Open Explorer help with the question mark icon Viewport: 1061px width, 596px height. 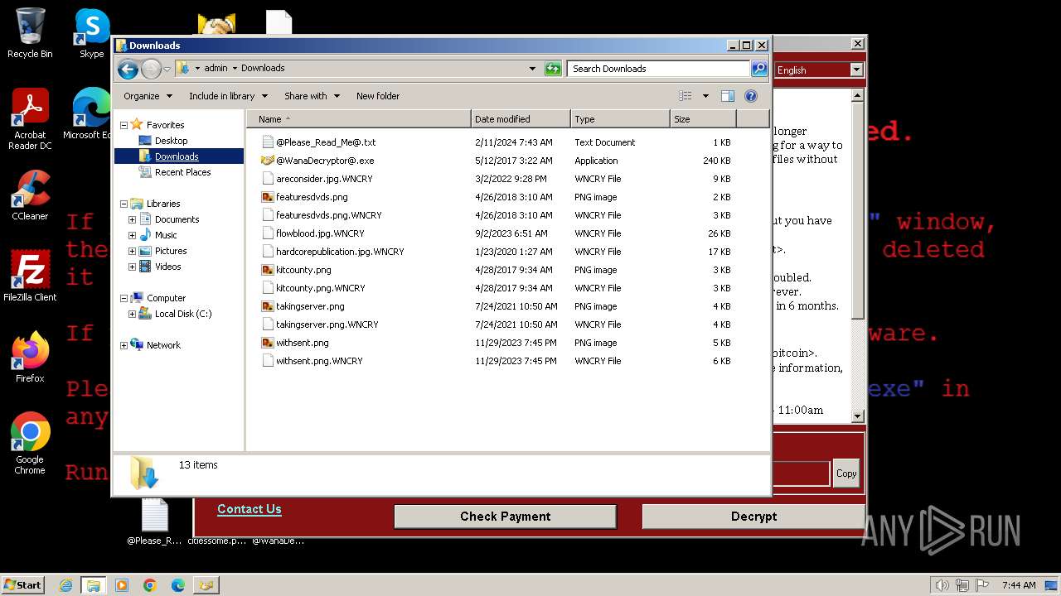pyautogui.click(x=751, y=96)
